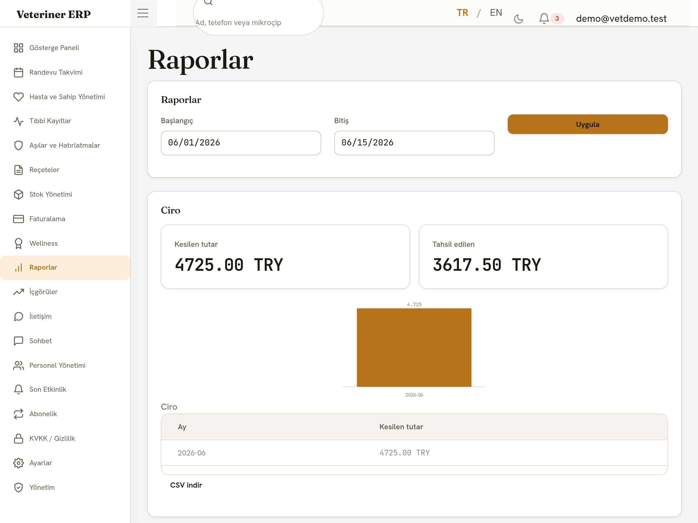
Task: Click the pulse icon for Tıbbi Kayıtlar
Action: tap(18, 121)
